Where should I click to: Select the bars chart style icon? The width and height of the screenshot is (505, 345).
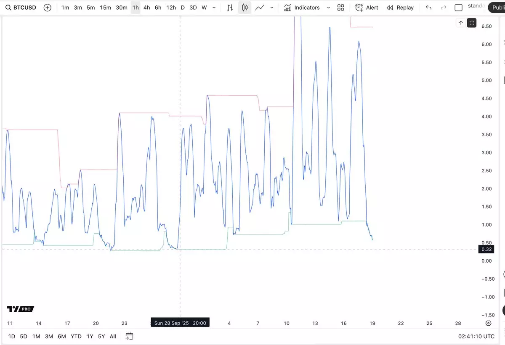pos(230,8)
